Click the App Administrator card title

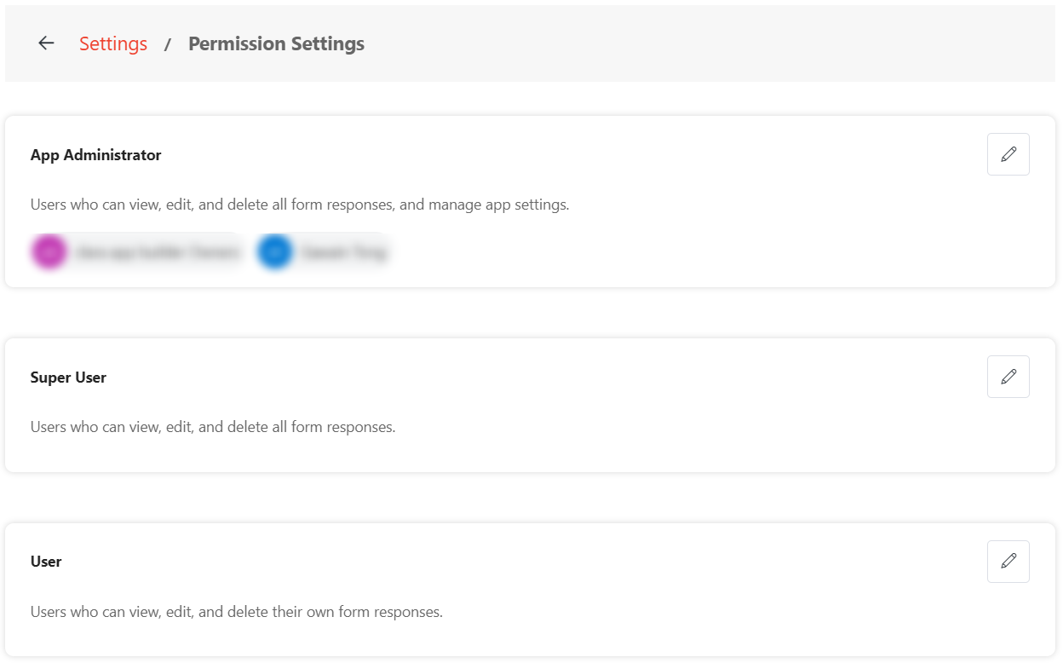pos(95,155)
